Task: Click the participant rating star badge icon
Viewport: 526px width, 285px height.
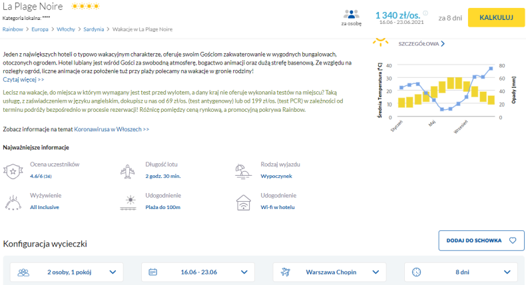Action: [14, 170]
